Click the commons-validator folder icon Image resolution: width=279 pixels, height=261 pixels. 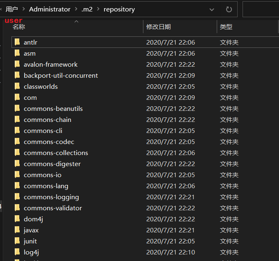point(17,208)
